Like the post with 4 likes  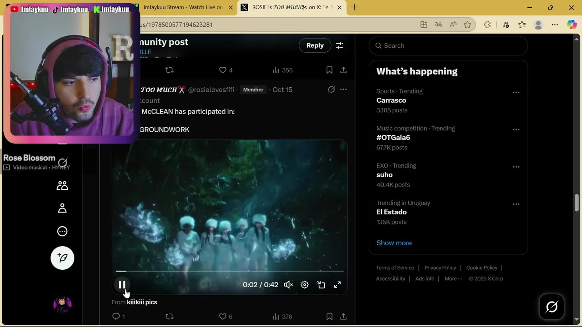[x=226, y=70]
